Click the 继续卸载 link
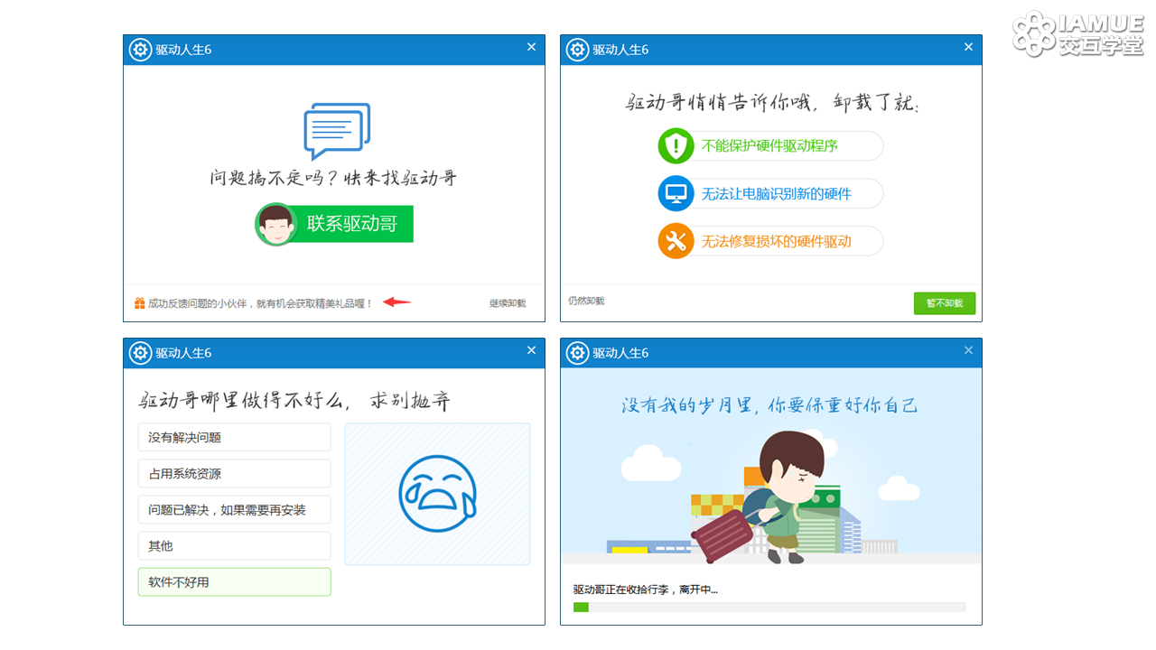This screenshot has height=650, width=1156. 508,303
